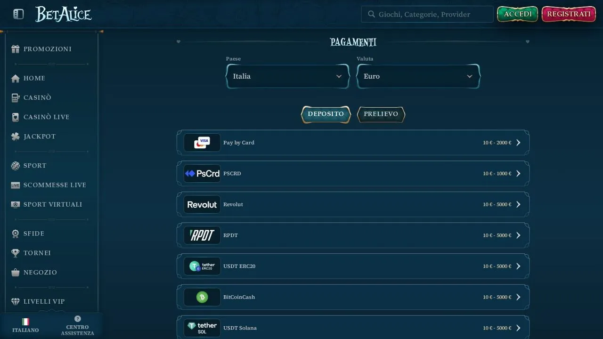The width and height of the screenshot is (603, 339).
Task: Click the Scommesse Live icon
Action: (x=16, y=185)
